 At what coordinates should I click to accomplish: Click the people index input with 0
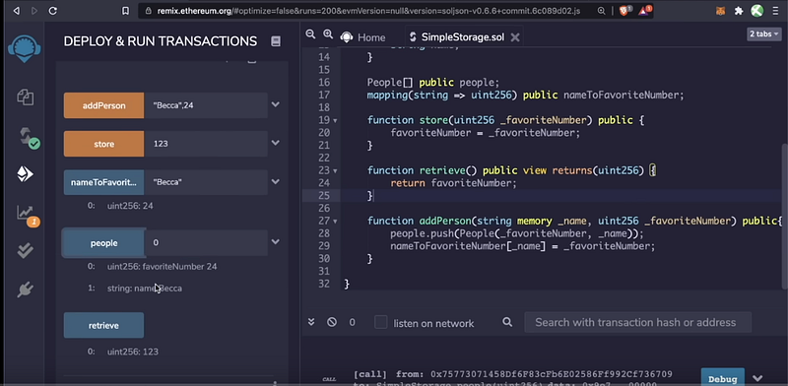[x=206, y=243]
